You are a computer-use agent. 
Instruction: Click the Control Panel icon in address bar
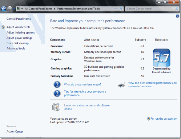point(18,9)
